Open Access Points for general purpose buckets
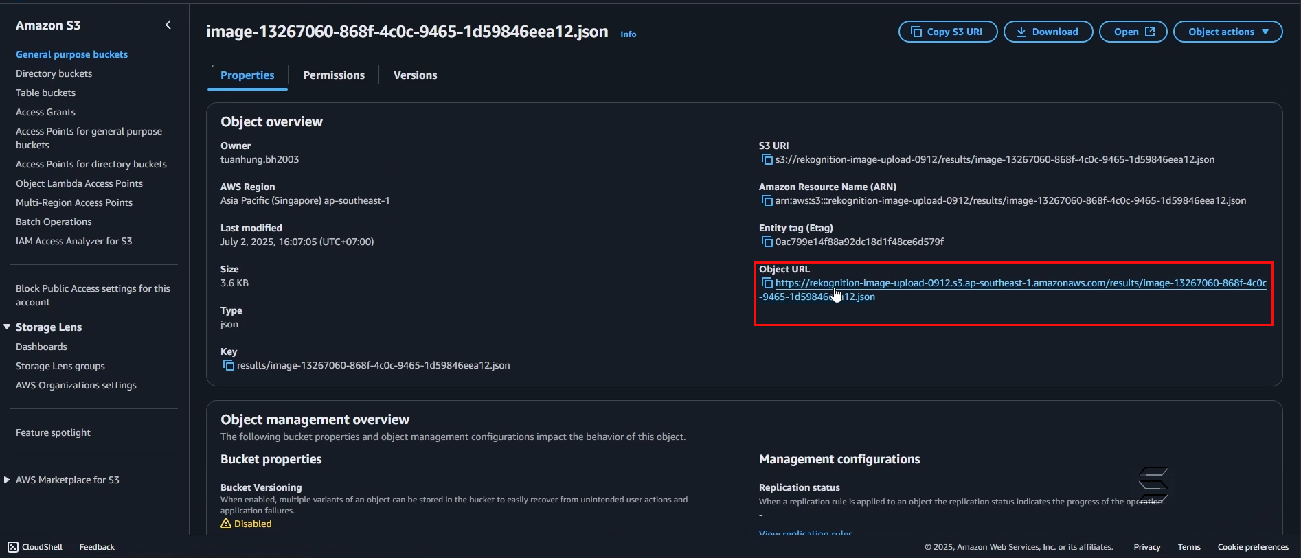This screenshot has width=1301, height=558. [x=89, y=138]
